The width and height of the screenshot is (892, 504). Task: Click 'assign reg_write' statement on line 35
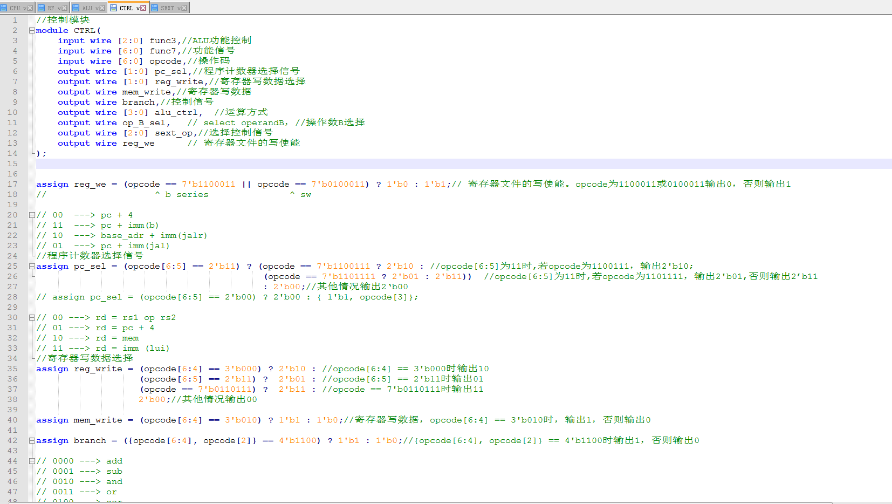pos(79,369)
